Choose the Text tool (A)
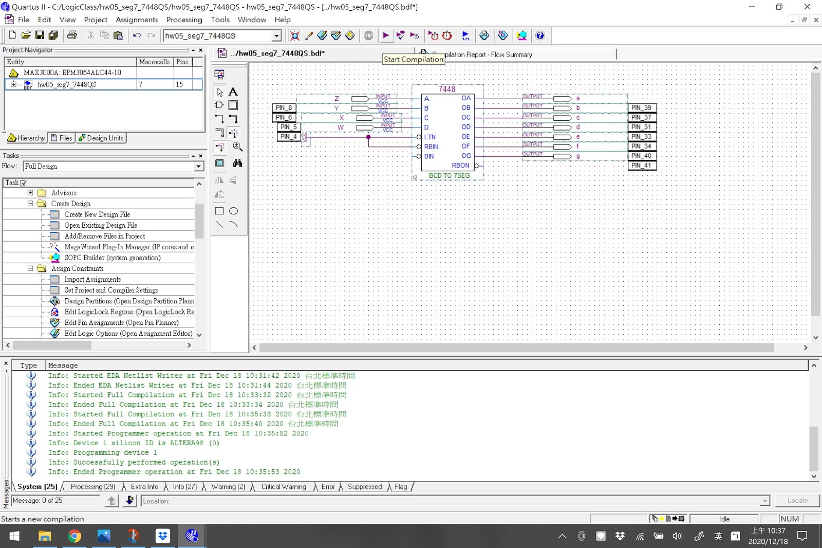Viewport: 822px width, 548px height. point(233,92)
